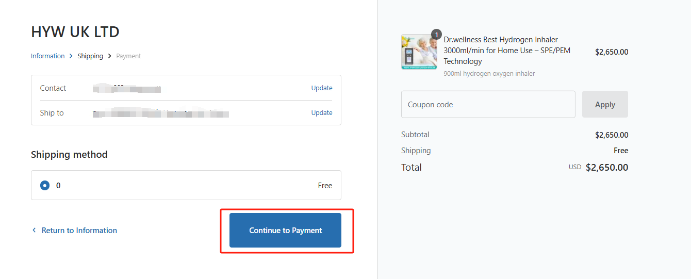The image size is (691, 279).
Task: Click the quantity badge on the product image
Action: pyautogui.click(x=436, y=35)
